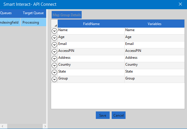Save the field mapping

[x=103, y=115]
